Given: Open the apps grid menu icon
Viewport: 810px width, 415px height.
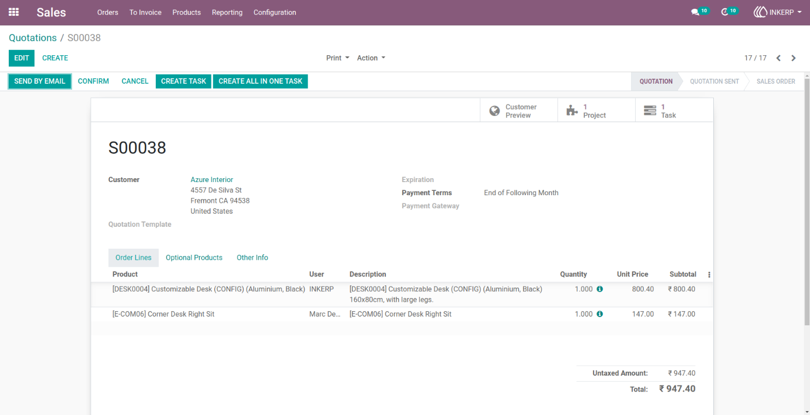Looking at the screenshot, I should click(x=14, y=12).
